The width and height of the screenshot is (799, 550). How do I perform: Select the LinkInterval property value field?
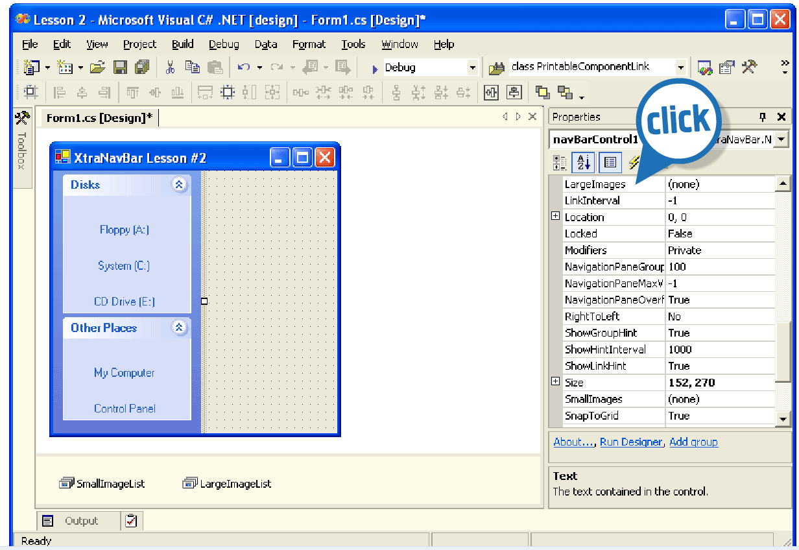720,200
